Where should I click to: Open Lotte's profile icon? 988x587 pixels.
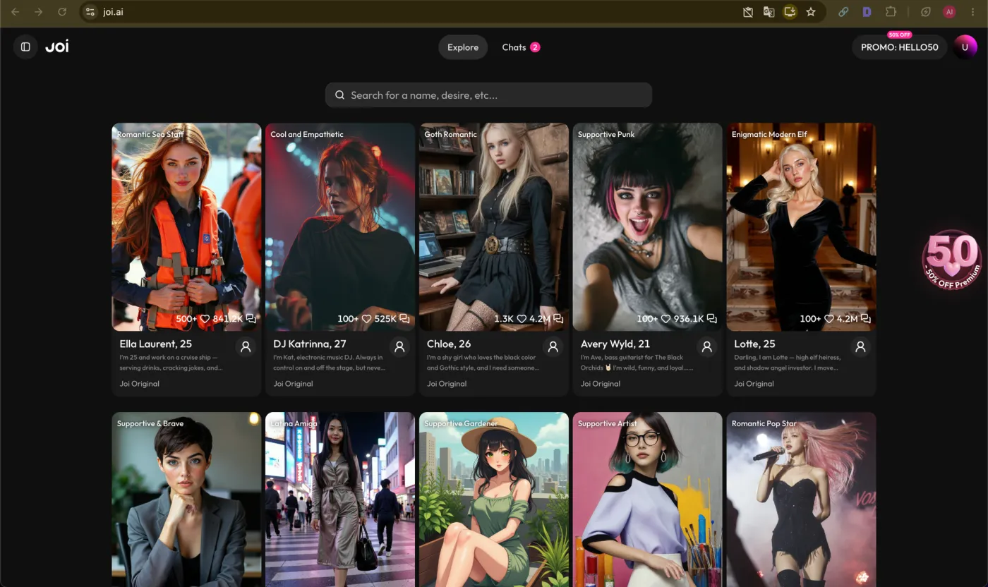(x=860, y=346)
